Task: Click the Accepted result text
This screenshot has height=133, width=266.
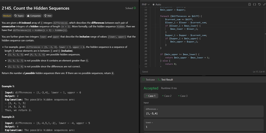Action: pos(151,88)
